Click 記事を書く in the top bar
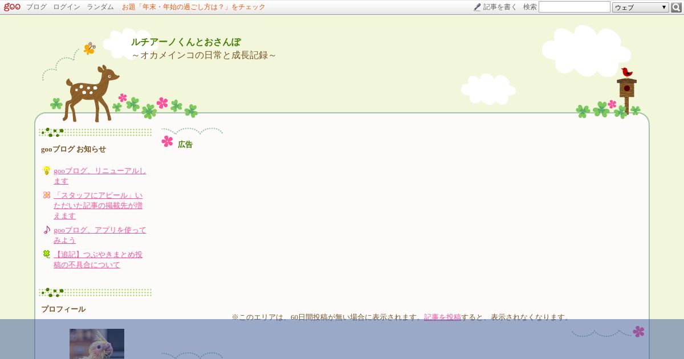This screenshot has height=359, width=684. pos(500,7)
